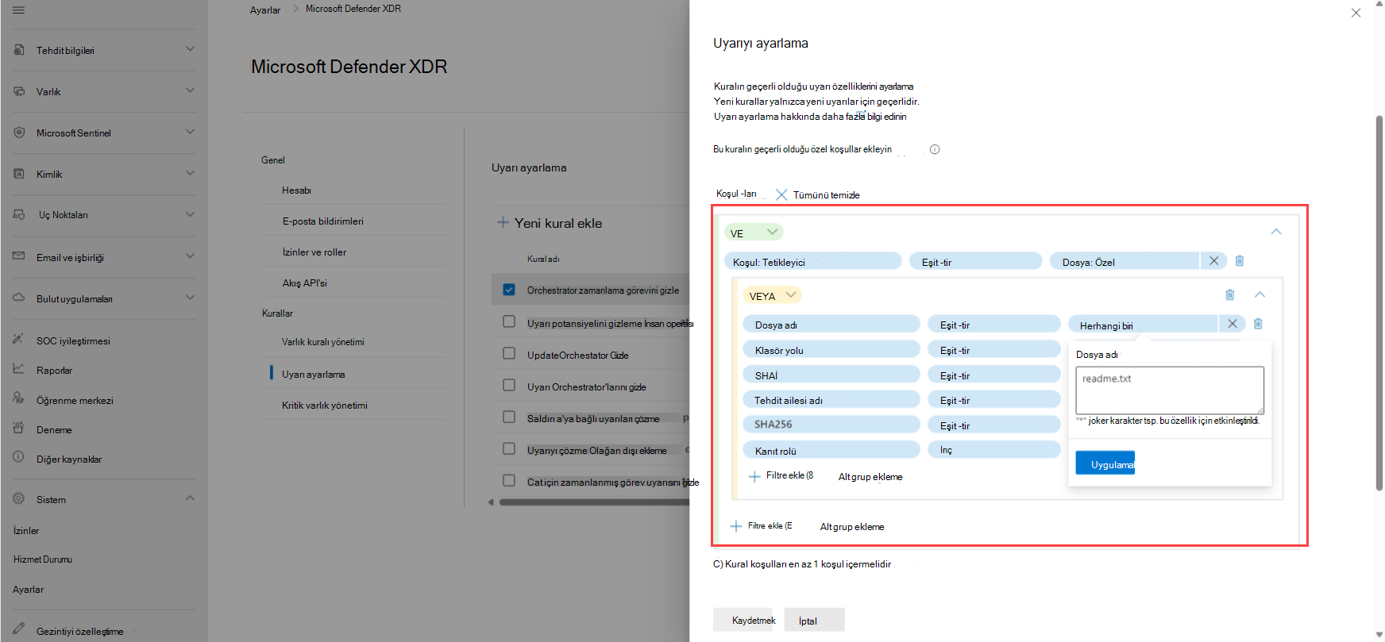Click Alt grup ekleme inside VEYA group
1385x642 pixels.
click(870, 477)
